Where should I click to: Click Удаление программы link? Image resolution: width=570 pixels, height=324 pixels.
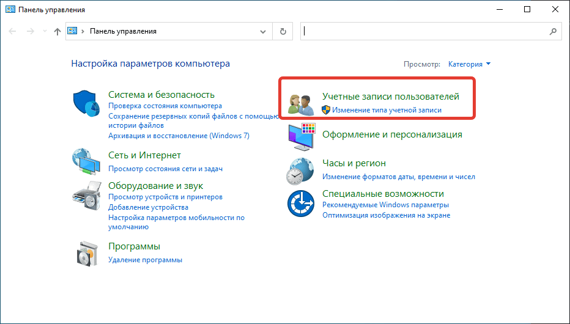click(x=145, y=260)
